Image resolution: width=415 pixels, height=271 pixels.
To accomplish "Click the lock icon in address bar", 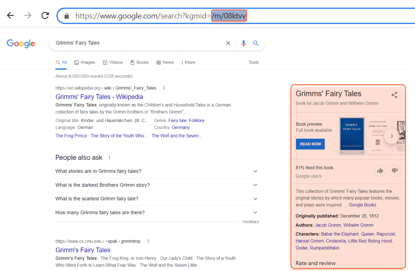I will (x=67, y=16).
